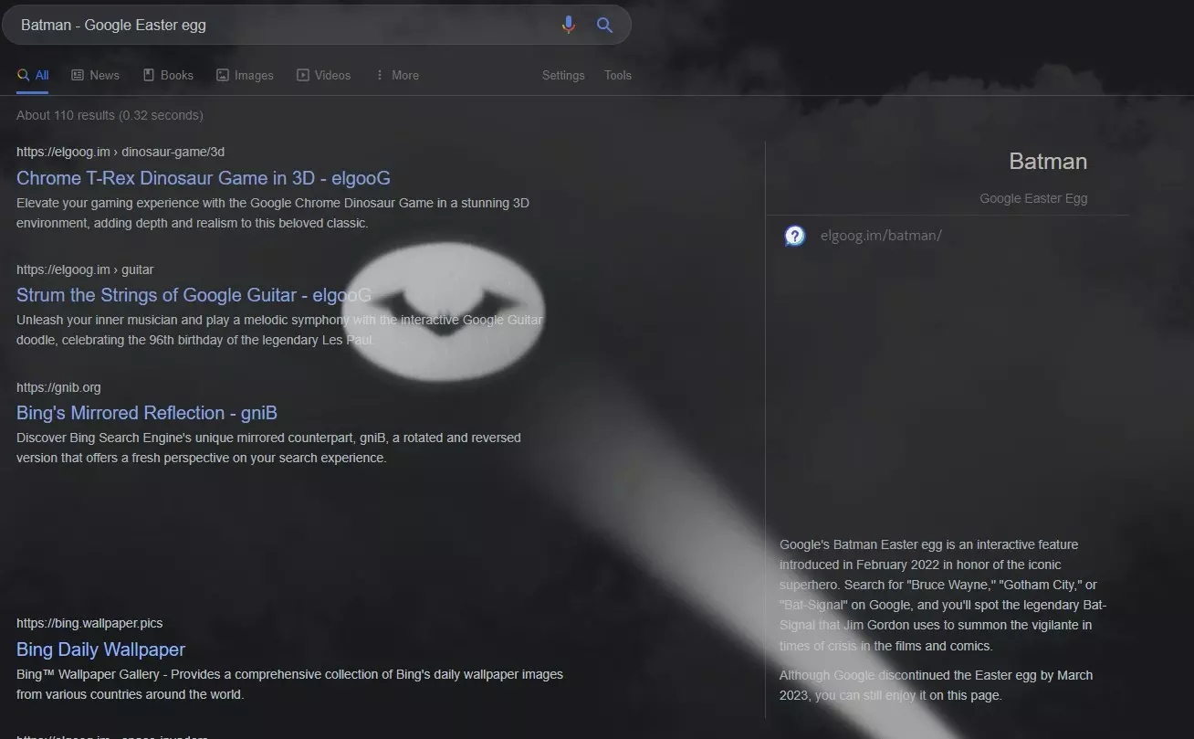The image size is (1194, 739).
Task: Click the https://gnib.org URL text
Action: (58, 387)
